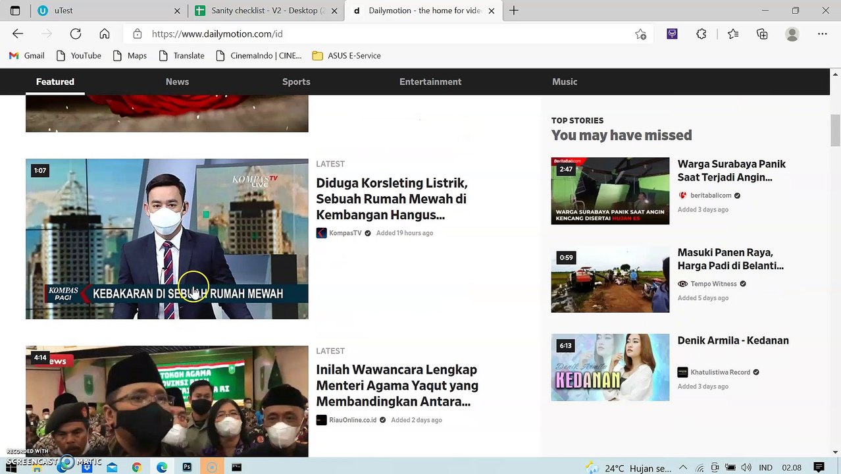Screen dimensions: 841x474
Task: Open the Mail app on the taskbar
Action: 112,467
